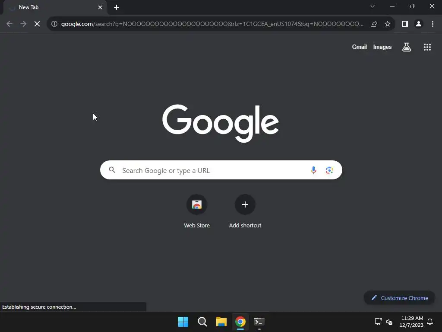Close the New Tab tab
442x332 pixels.
[100, 7]
